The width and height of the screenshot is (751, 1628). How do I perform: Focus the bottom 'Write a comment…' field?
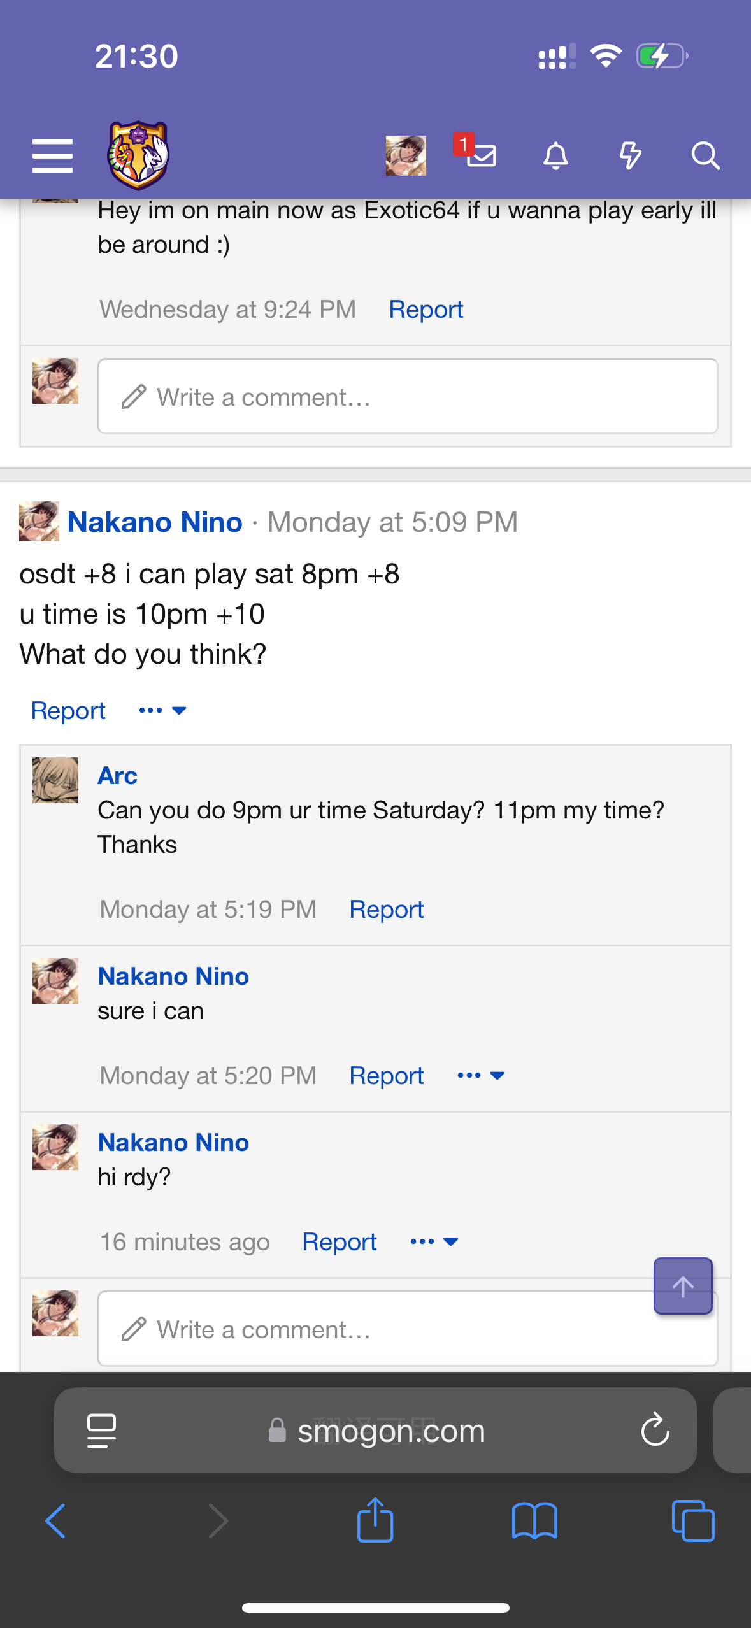point(408,1329)
